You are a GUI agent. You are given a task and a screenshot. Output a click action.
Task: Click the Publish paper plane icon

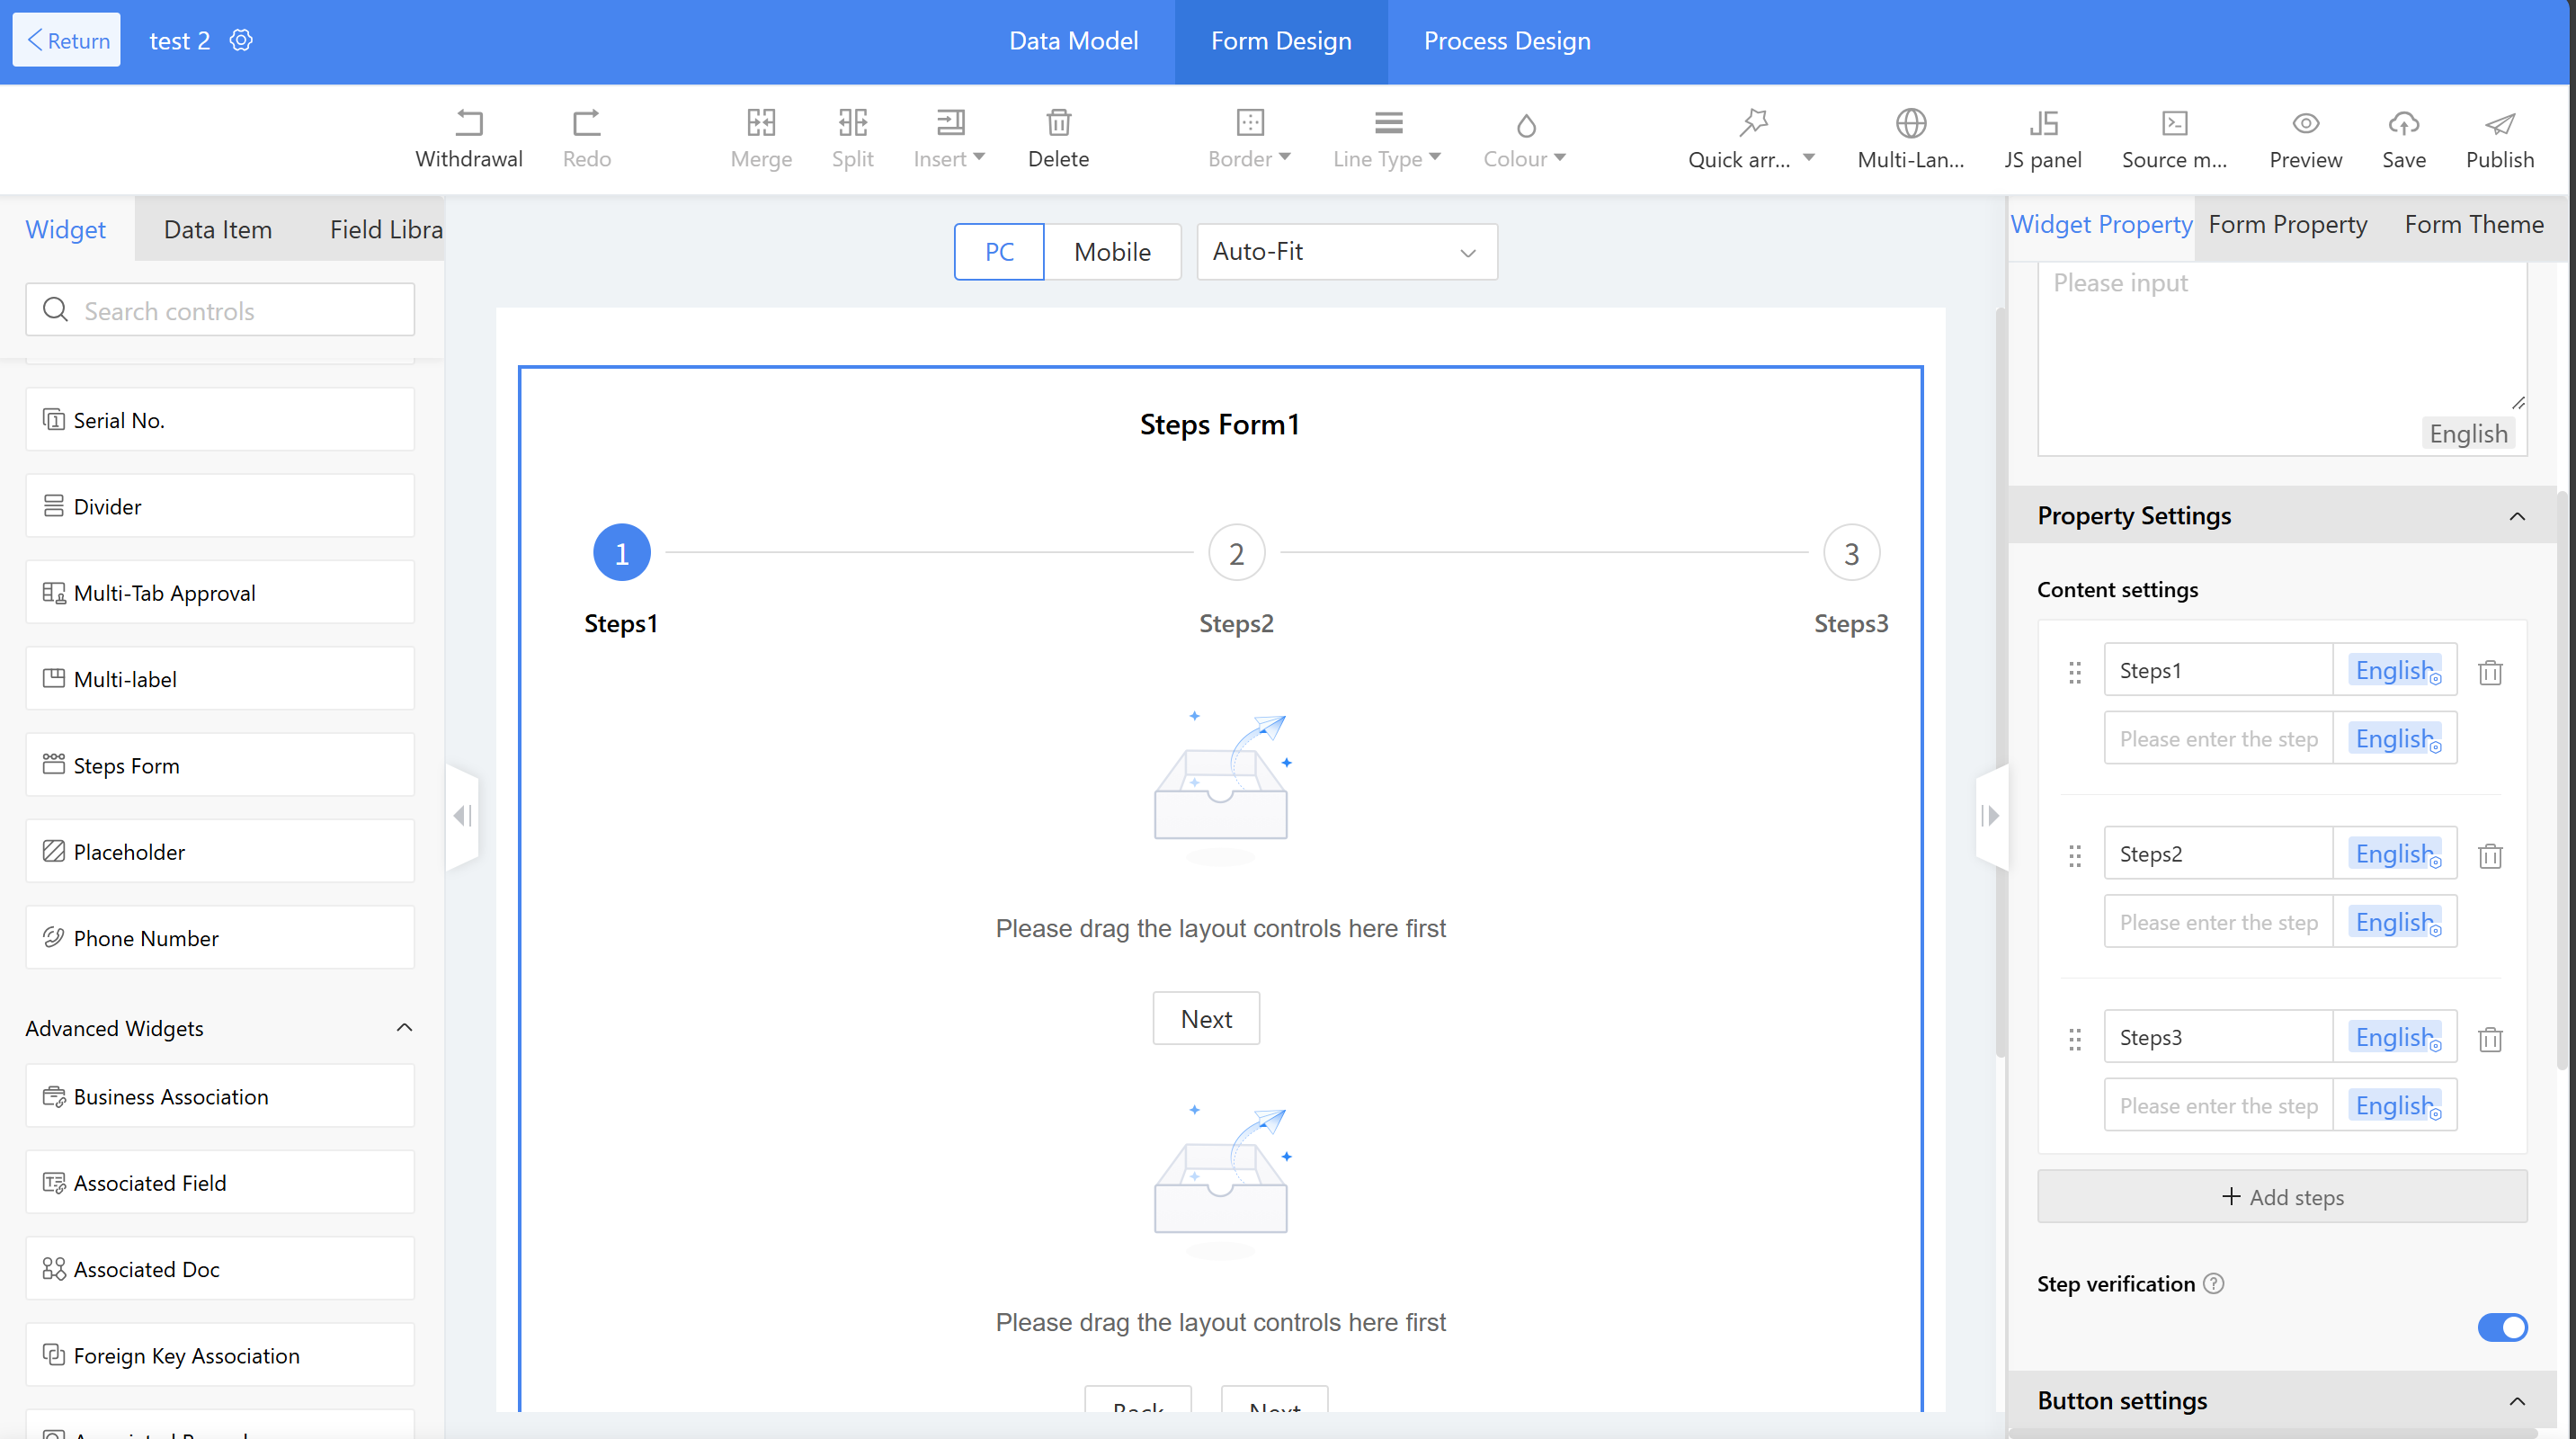click(2499, 123)
